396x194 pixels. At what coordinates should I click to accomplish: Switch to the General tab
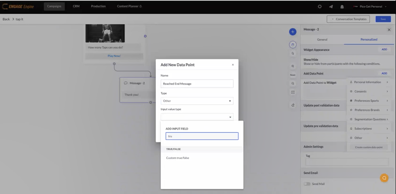coord(322,39)
